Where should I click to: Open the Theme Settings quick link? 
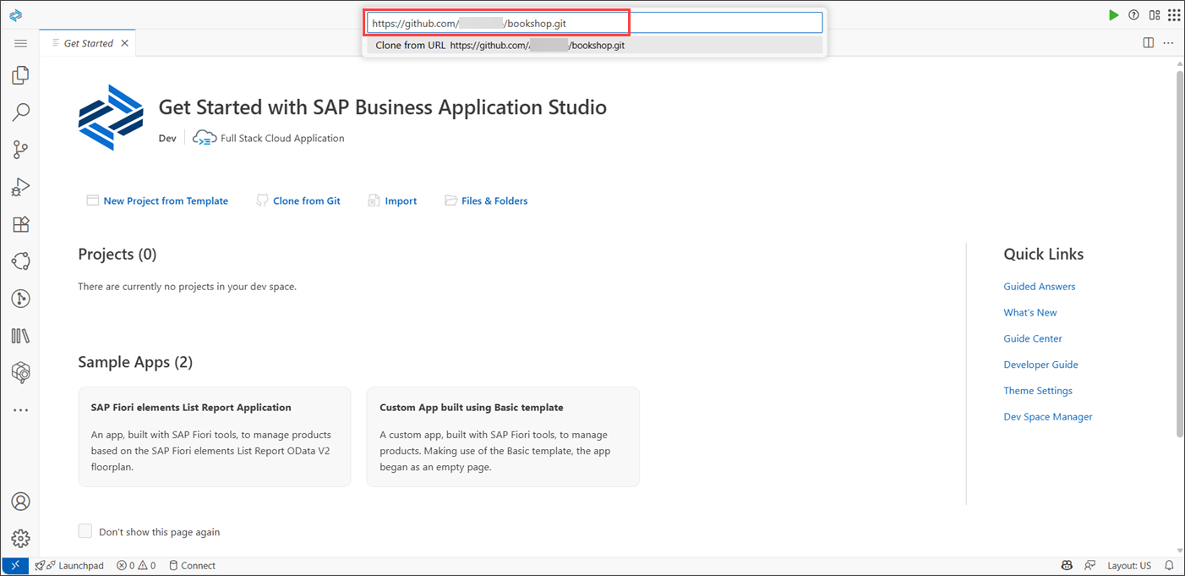tap(1038, 391)
